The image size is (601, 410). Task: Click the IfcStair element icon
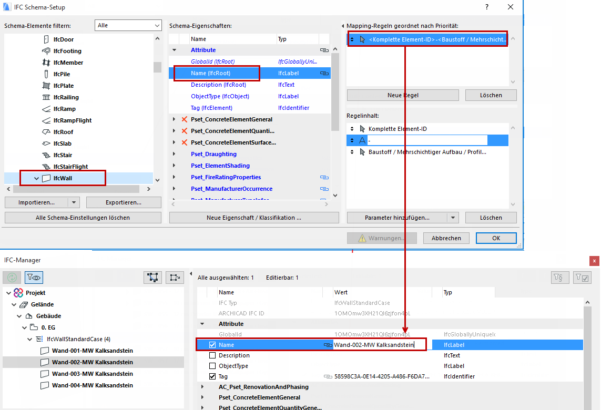tap(46, 155)
